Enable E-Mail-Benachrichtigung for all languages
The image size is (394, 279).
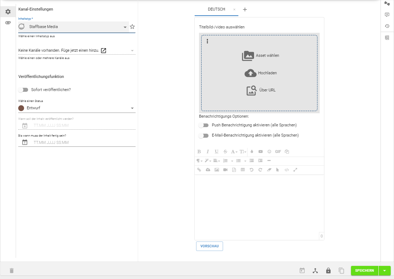coord(204,135)
